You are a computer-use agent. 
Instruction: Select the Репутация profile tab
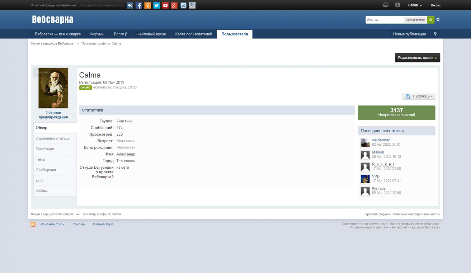(45, 149)
